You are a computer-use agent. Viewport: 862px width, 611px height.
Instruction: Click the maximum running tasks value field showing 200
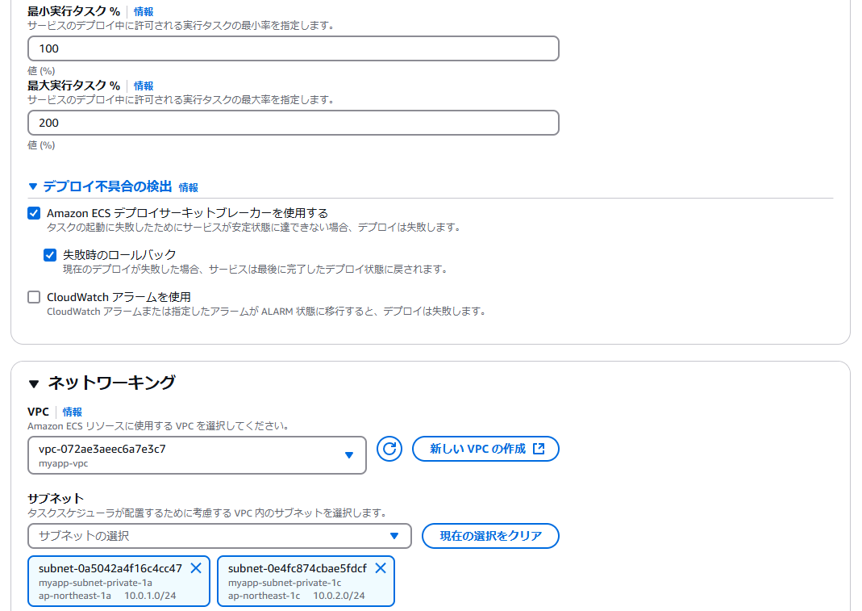pos(293,122)
